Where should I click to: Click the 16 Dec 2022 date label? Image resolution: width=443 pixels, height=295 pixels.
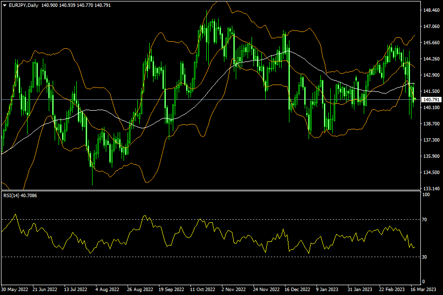point(297,290)
